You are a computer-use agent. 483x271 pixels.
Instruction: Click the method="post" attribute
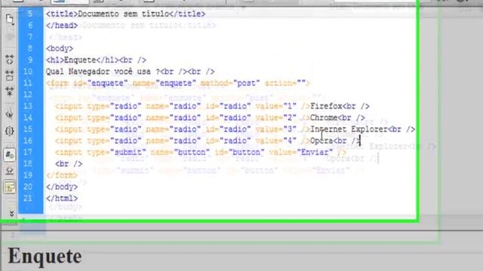pos(230,83)
